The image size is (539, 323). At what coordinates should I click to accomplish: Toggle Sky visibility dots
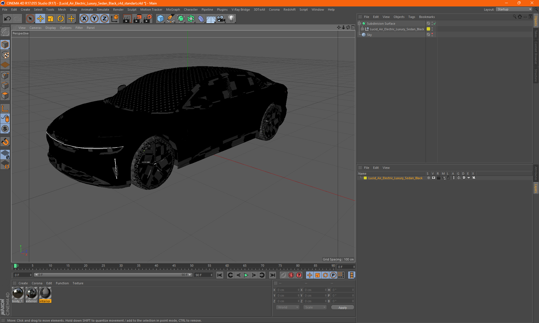point(432,35)
